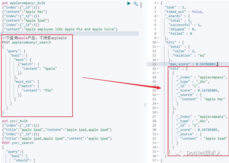Click the "must": [ line
The image size is (229, 163).
click(x=23, y=60)
